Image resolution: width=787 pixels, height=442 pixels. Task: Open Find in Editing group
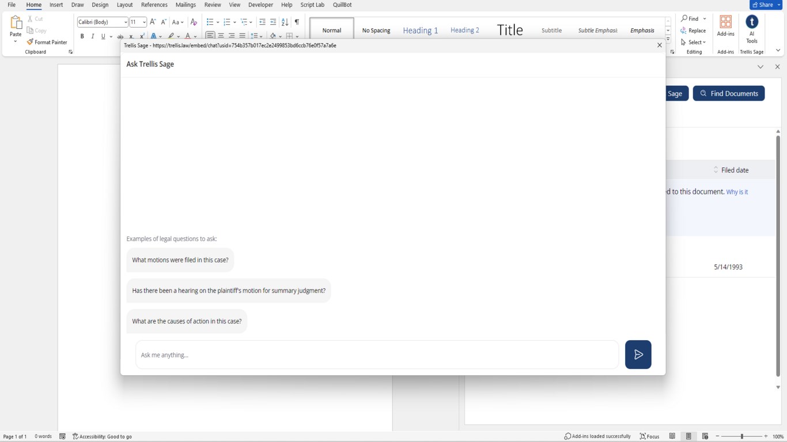click(x=690, y=18)
